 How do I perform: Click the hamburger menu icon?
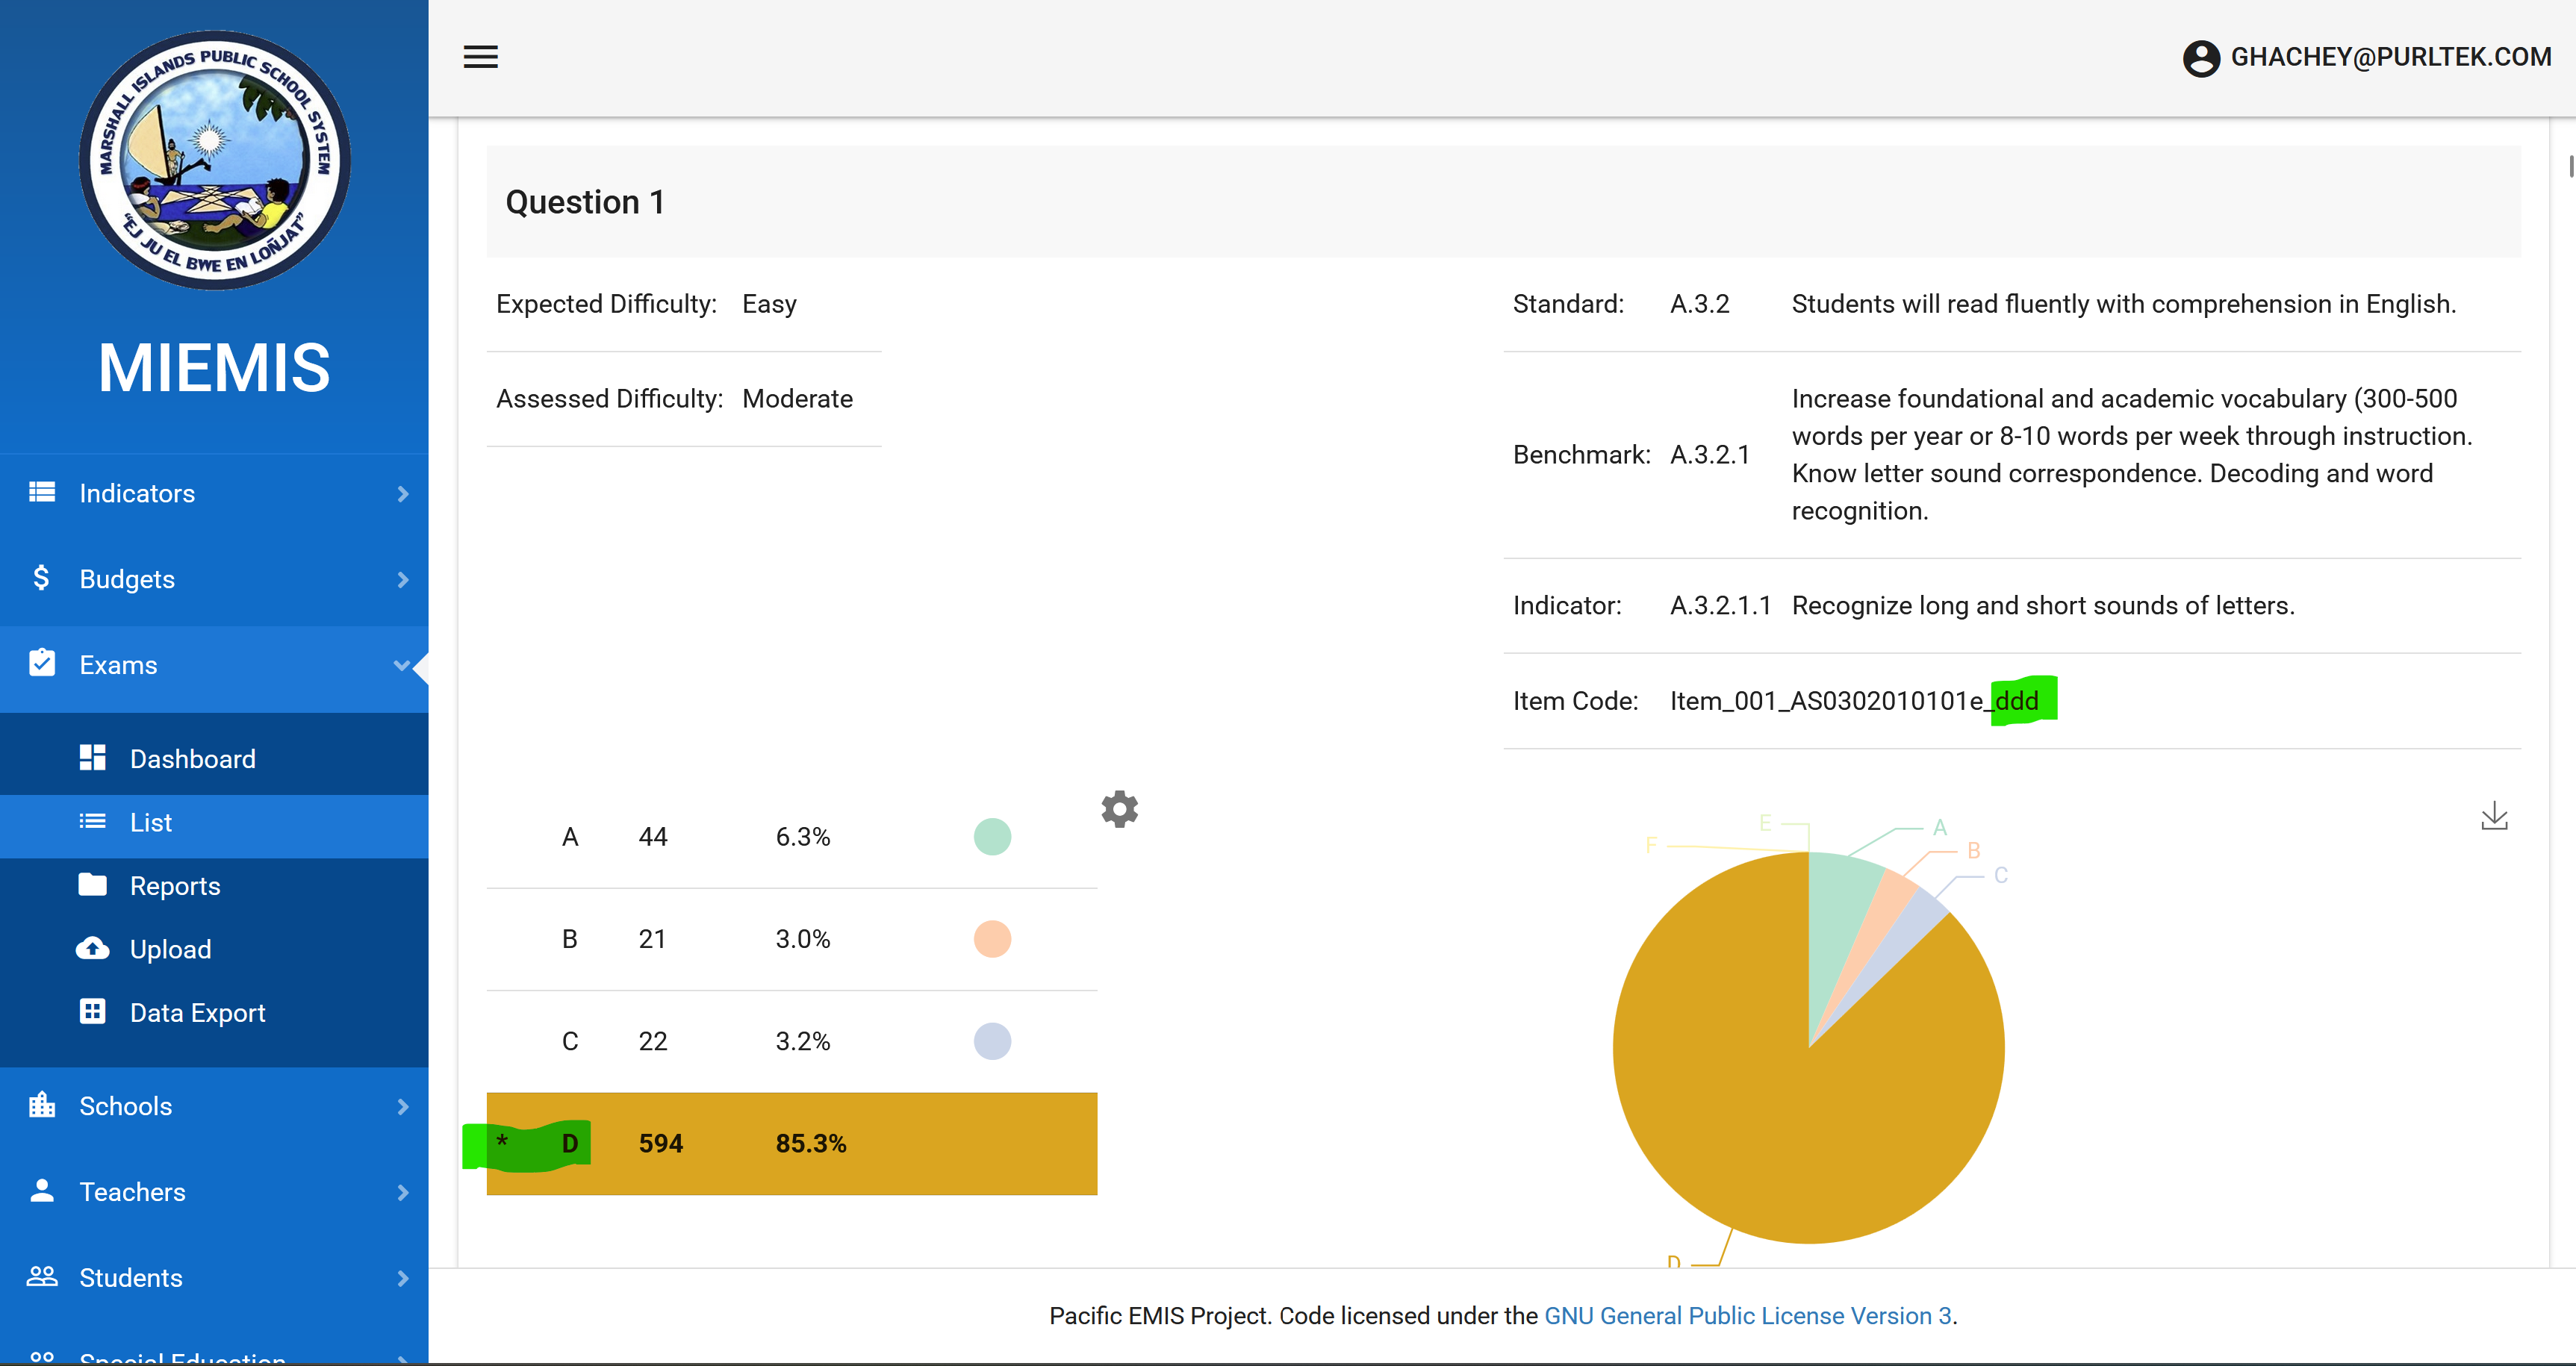480,57
